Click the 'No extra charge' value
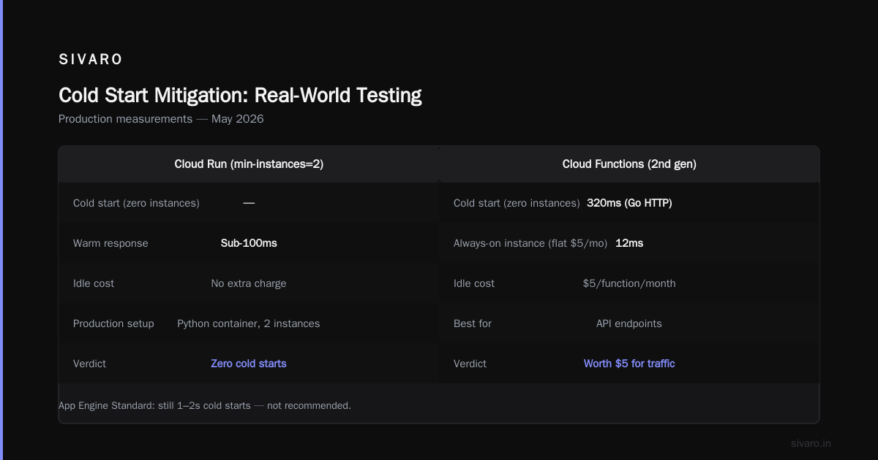This screenshot has width=878, height=460. 249,283
